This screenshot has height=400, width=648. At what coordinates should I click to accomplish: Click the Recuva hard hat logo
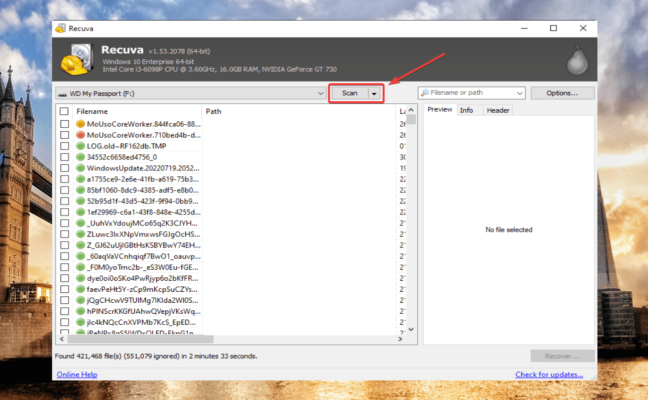(x=77, y=59)
